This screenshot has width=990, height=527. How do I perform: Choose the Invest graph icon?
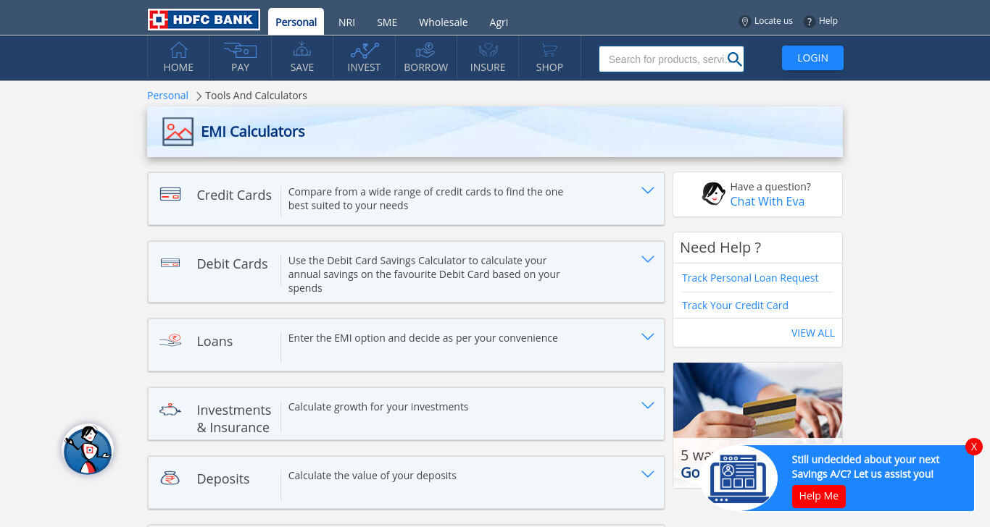click(x=364, y=50)
